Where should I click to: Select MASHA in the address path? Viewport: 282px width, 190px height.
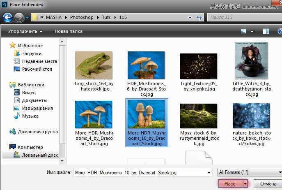click(54, 17)
